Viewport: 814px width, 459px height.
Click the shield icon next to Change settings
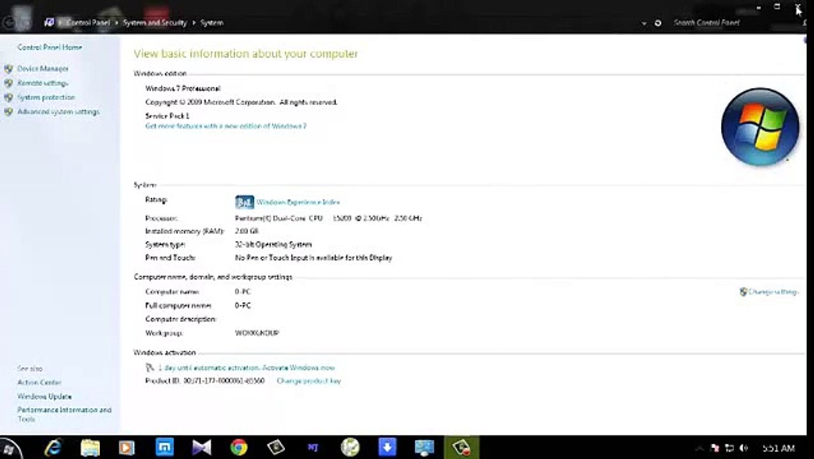743,292
